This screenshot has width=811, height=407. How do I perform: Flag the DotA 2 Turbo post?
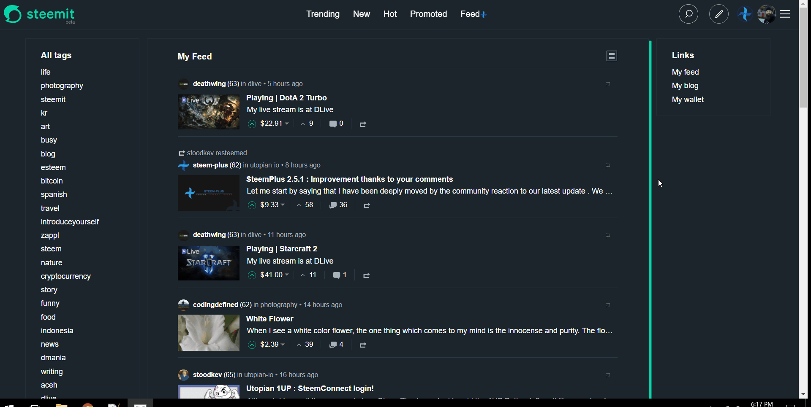(608, 84)
